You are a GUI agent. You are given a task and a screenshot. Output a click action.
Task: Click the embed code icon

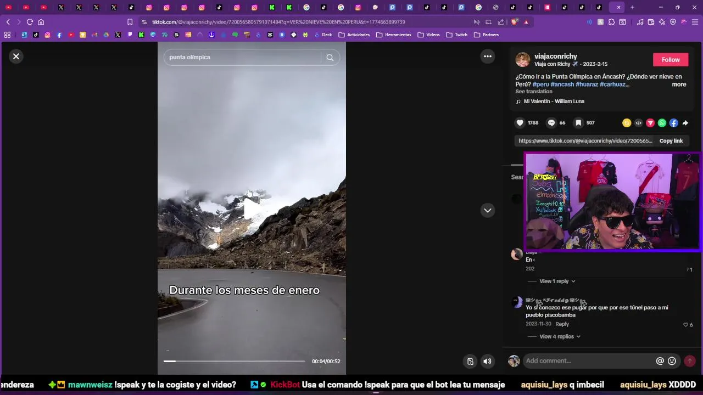point(638,123)
